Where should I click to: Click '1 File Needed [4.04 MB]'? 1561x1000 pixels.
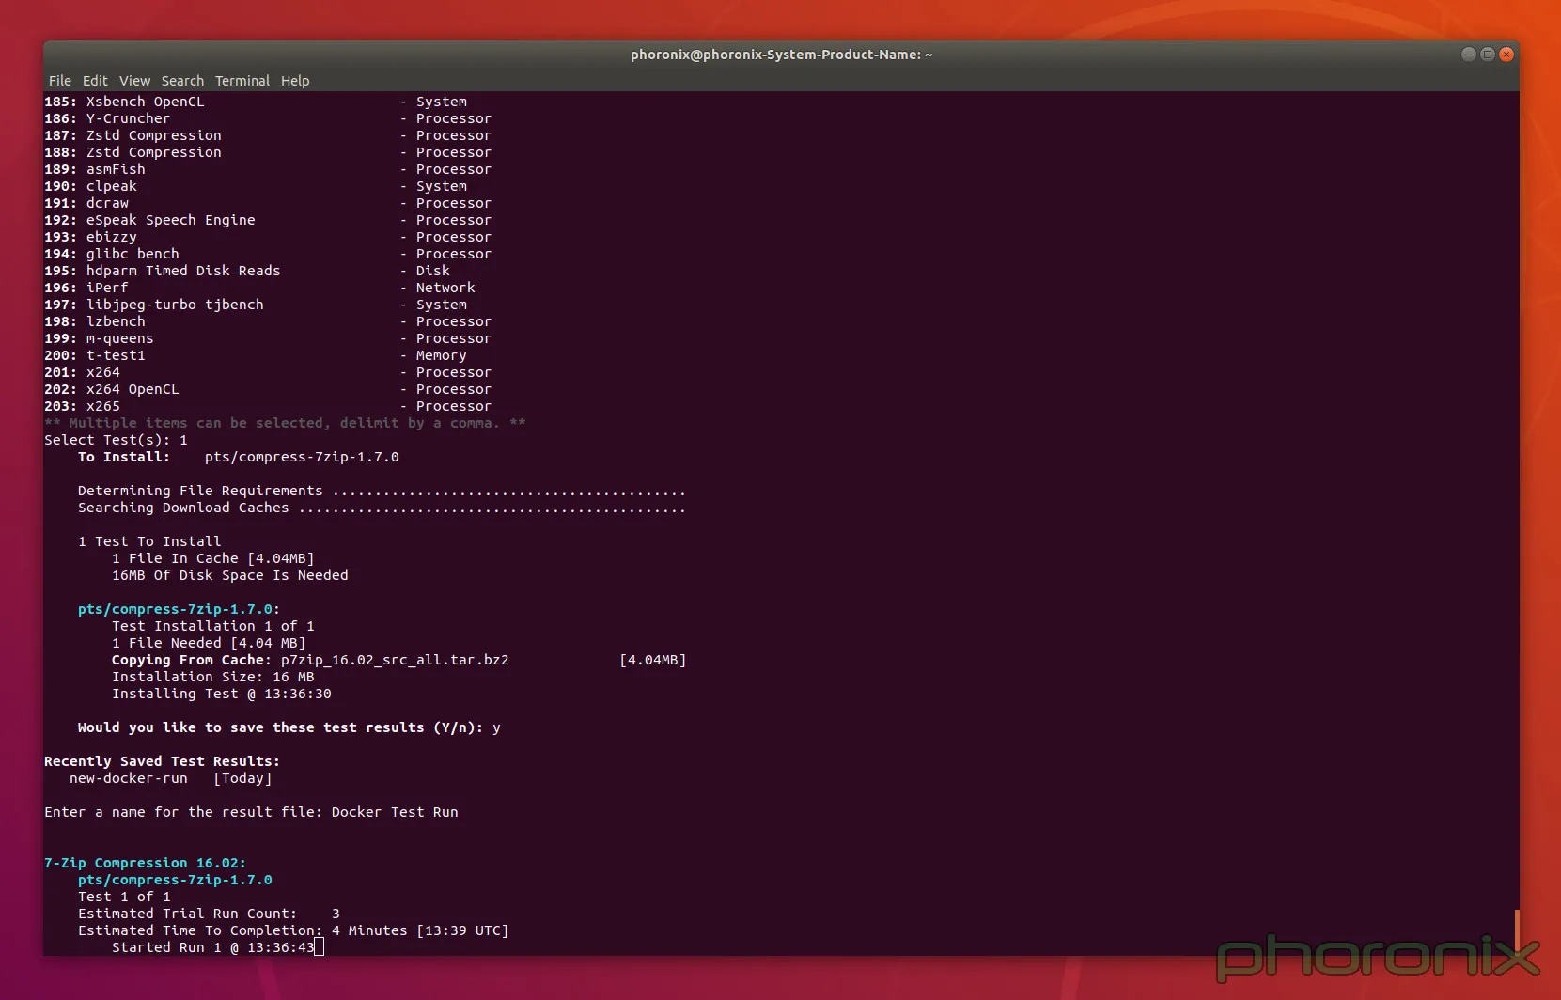tap(209, 643)
